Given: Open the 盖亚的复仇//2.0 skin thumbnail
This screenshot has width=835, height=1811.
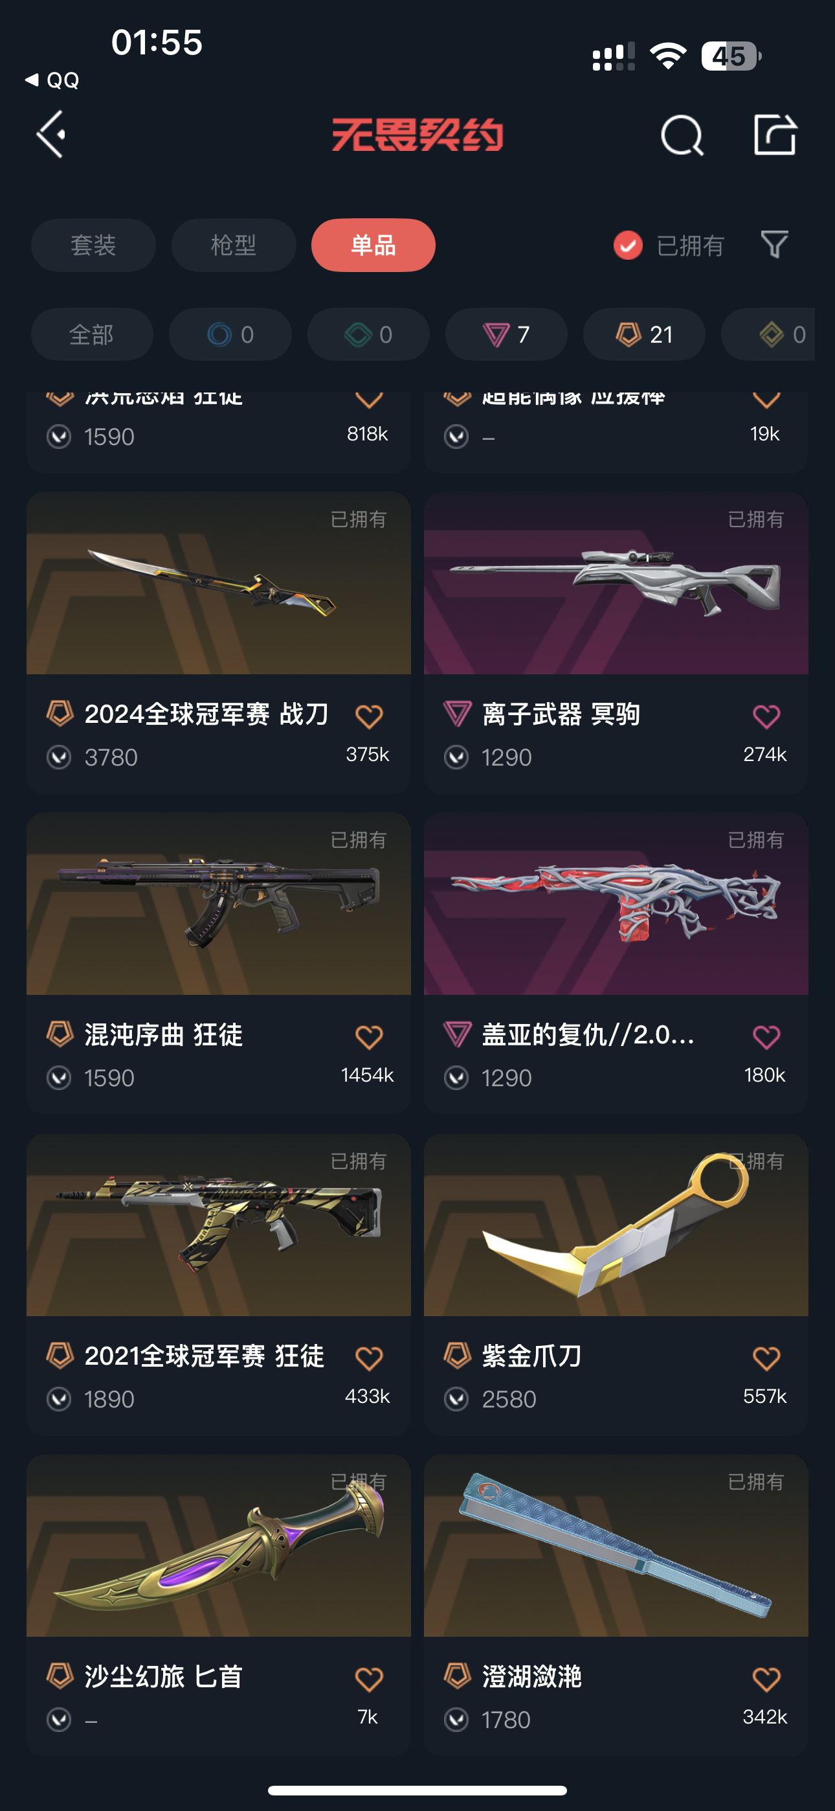Looking at the screenshot, I should coord(616,904).
